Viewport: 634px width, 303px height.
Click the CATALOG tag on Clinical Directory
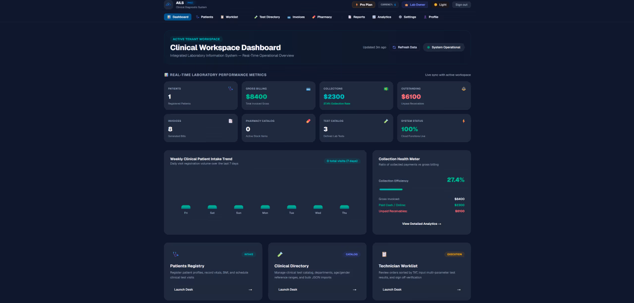[352, 254]
